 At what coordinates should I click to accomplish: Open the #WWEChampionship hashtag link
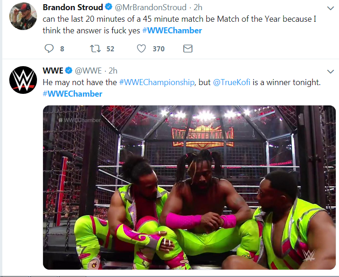(157, 82)
